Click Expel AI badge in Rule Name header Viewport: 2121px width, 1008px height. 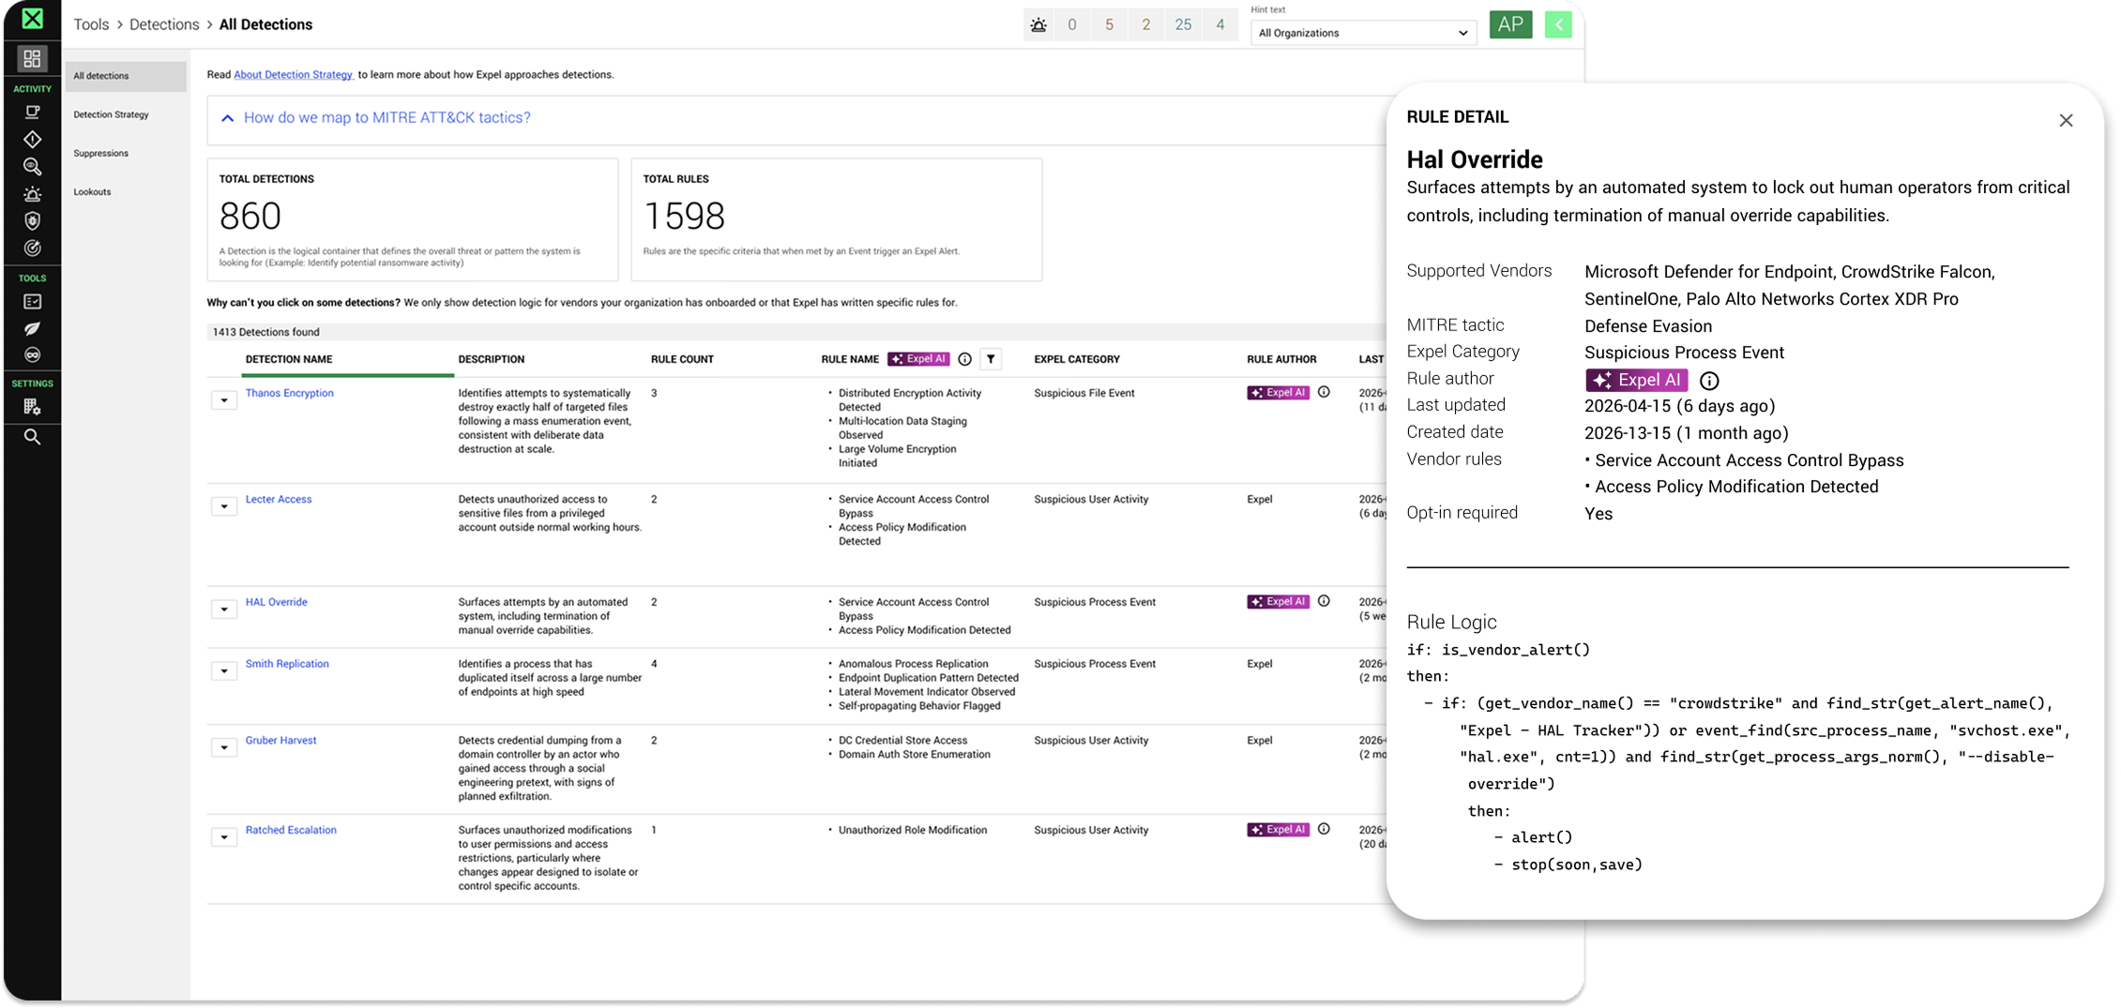tap(918, 359)
